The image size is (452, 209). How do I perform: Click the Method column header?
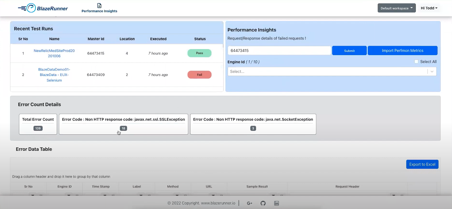point(173,187)
